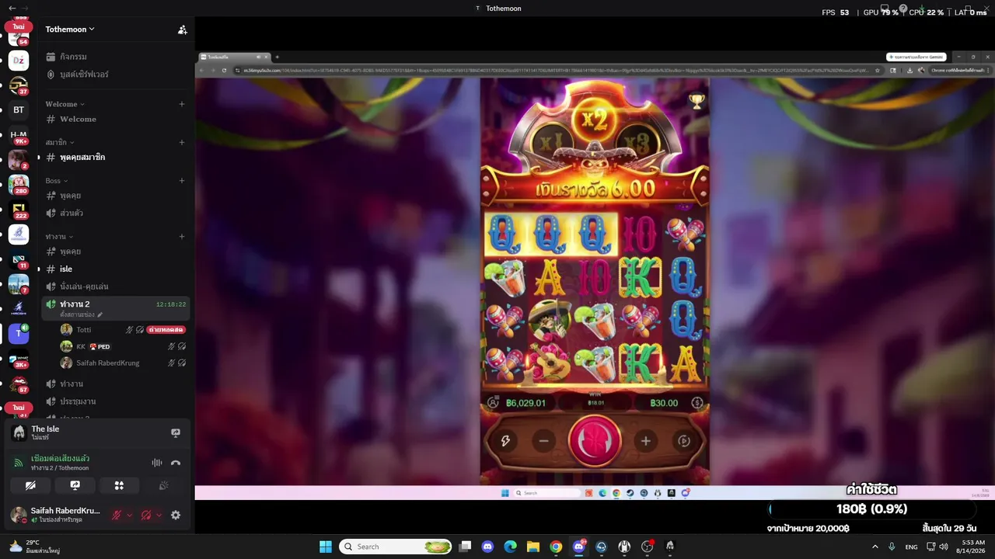Viewport: 995px width, 559px height.
Task: Toggle turbo spin lightning button
Action: tap(505, 441)
